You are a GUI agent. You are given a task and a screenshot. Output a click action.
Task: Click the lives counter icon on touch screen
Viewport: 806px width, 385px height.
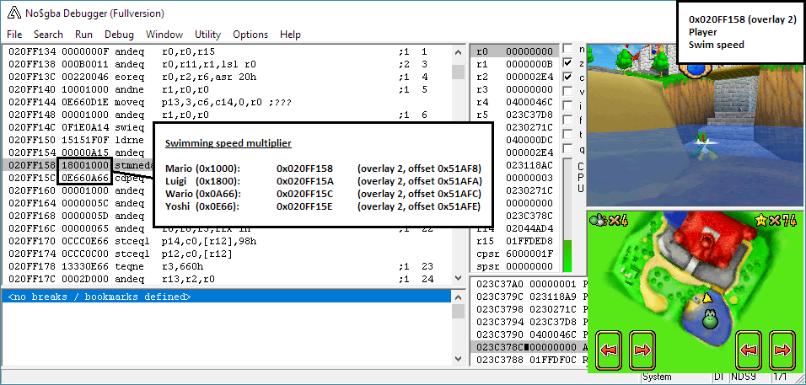tap(599, 222)
